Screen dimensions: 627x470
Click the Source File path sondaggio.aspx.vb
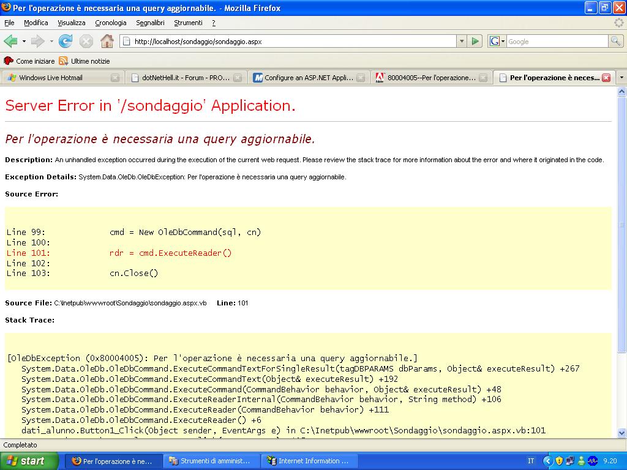tap(130, 303)
